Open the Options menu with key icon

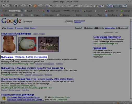pos(125,15)
